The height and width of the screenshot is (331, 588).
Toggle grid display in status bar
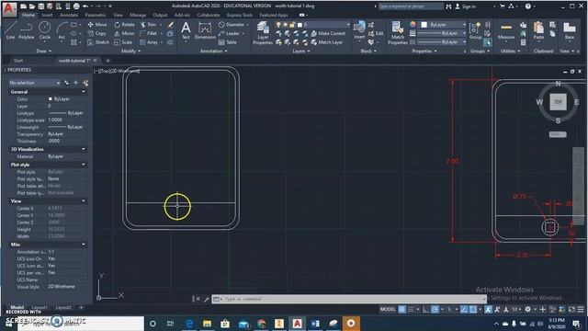tap(402, 309)
